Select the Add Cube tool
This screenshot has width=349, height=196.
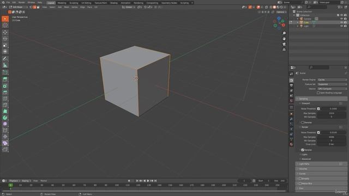(x=5, y=72)
